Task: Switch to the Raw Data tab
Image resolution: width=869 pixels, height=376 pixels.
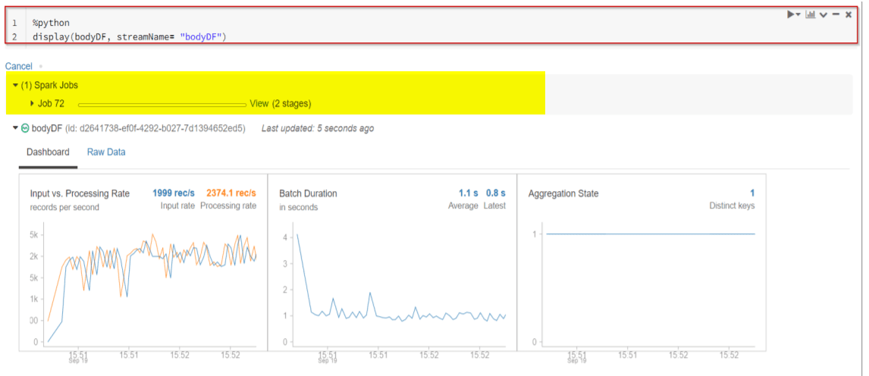Action: click(106, 152)
